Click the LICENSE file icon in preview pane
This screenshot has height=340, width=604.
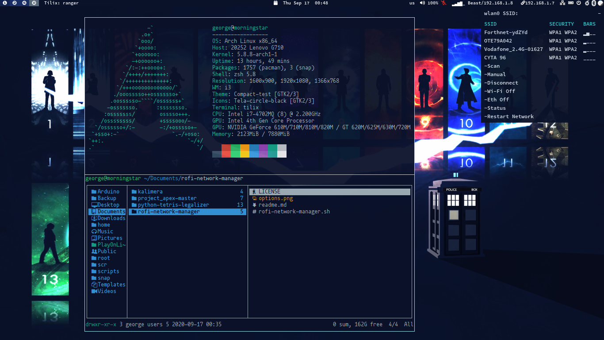254,192
